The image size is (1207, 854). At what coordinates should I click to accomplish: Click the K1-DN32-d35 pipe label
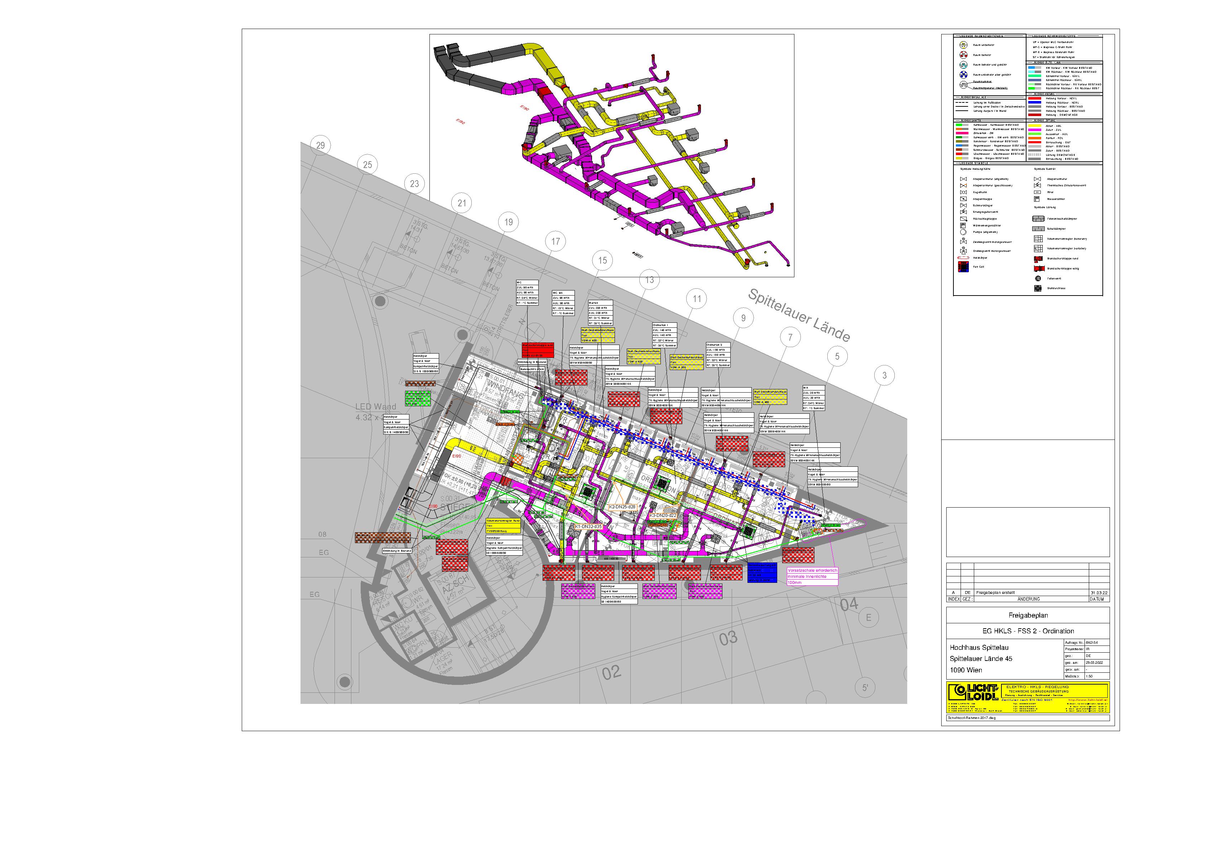pyautogui.click(x=588, y=526)
